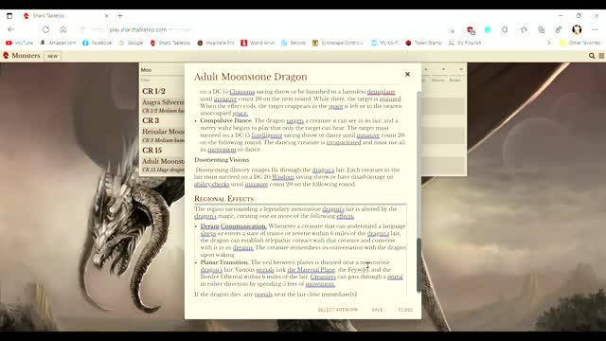Open World Anvil bookmark
This screenshot has height=341, width=606.
(258, 43)
